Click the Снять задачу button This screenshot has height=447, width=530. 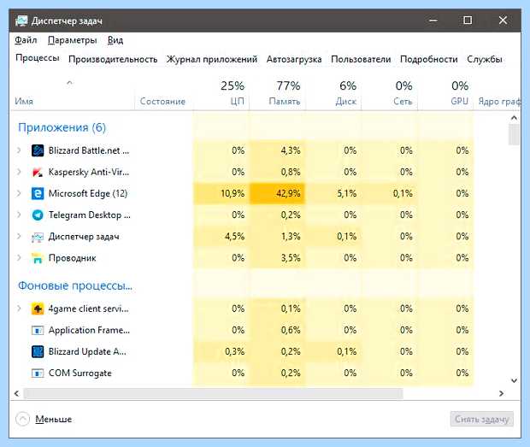tap(481, 420)
